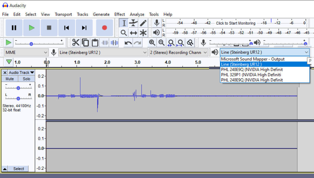Select the Draw pencil tool

pos(143,23)
